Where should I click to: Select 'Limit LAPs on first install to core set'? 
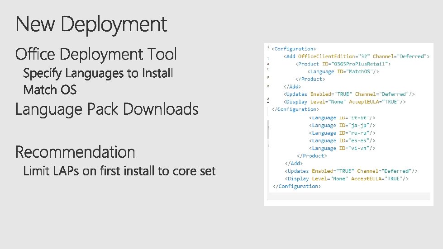point(119,171)
